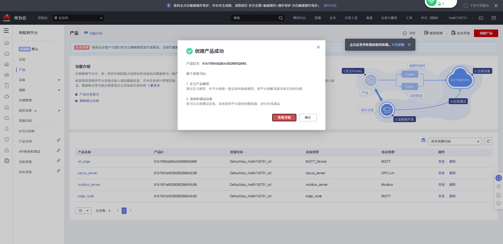503x244 pixels.
Task: Check the 下次不再提示 checkbox
Action: pyautogui.click(x=466, y=6)
